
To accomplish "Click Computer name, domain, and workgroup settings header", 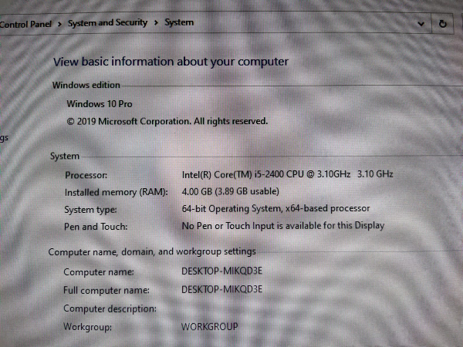I will pos(152,251).
